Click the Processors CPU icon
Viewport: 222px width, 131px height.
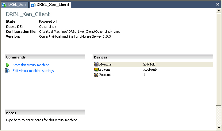[96, 75]
